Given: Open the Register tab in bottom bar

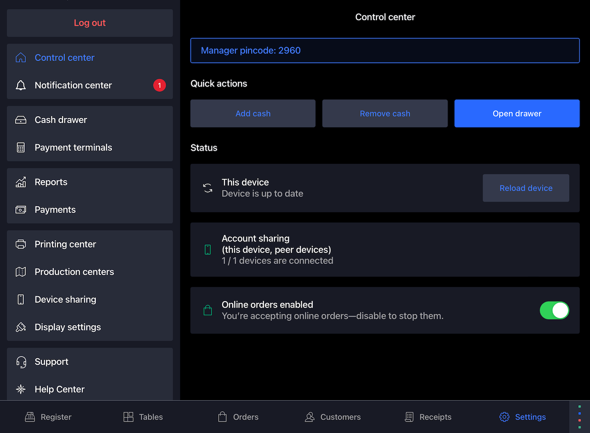Looking at the screenshot, I should tap(48, 417).
